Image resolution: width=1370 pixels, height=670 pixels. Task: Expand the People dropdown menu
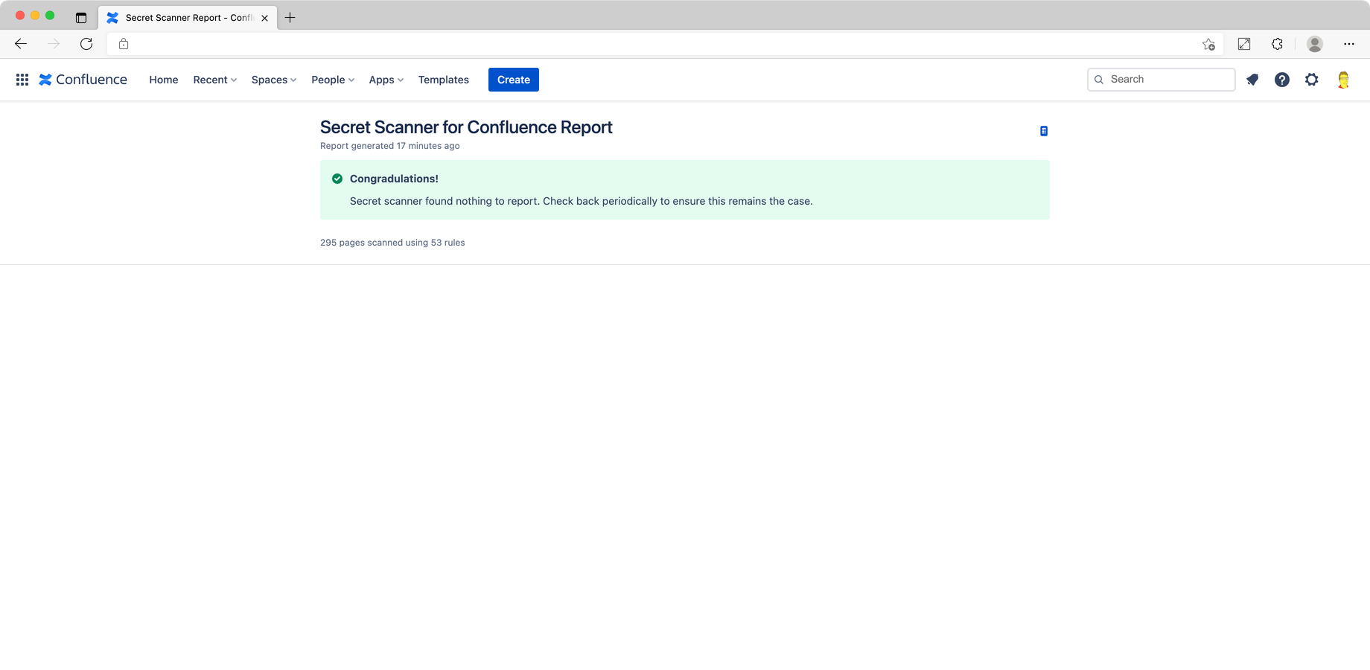pyautogui.click(x=333, y=80)
